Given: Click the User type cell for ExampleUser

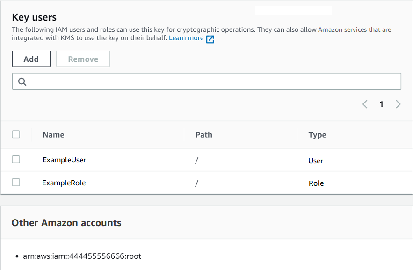Looking at the screenshot, I should (316, 161).
